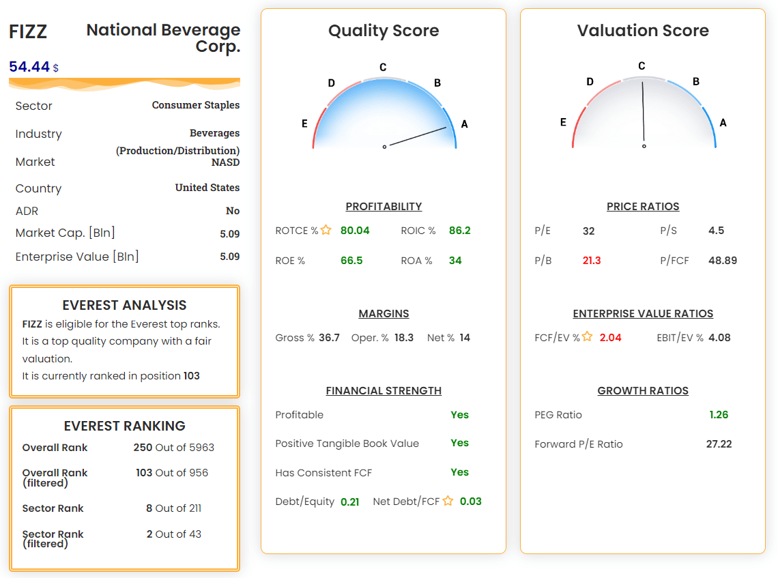Click the Gross % value 36.7
Viewport: 778px width, 578px height.
(x=329, y=337)
